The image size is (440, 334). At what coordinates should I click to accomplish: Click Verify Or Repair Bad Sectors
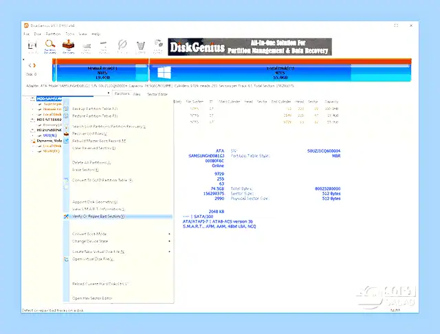[x=118, y=216]
